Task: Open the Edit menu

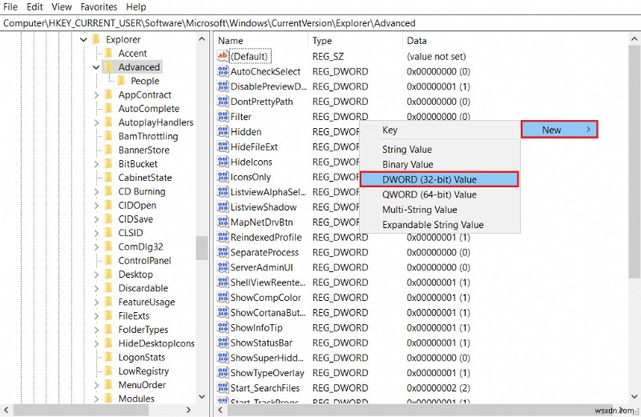Action: click(x=34, y=7)
